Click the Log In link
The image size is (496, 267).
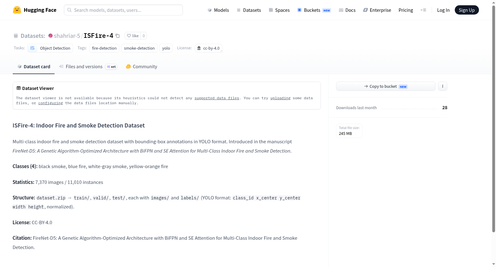(443, 10)
